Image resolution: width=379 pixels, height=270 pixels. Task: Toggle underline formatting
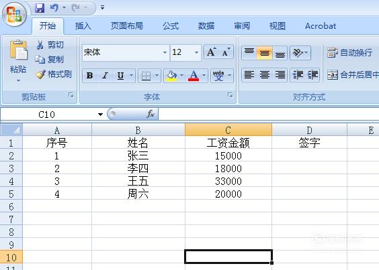120,76
